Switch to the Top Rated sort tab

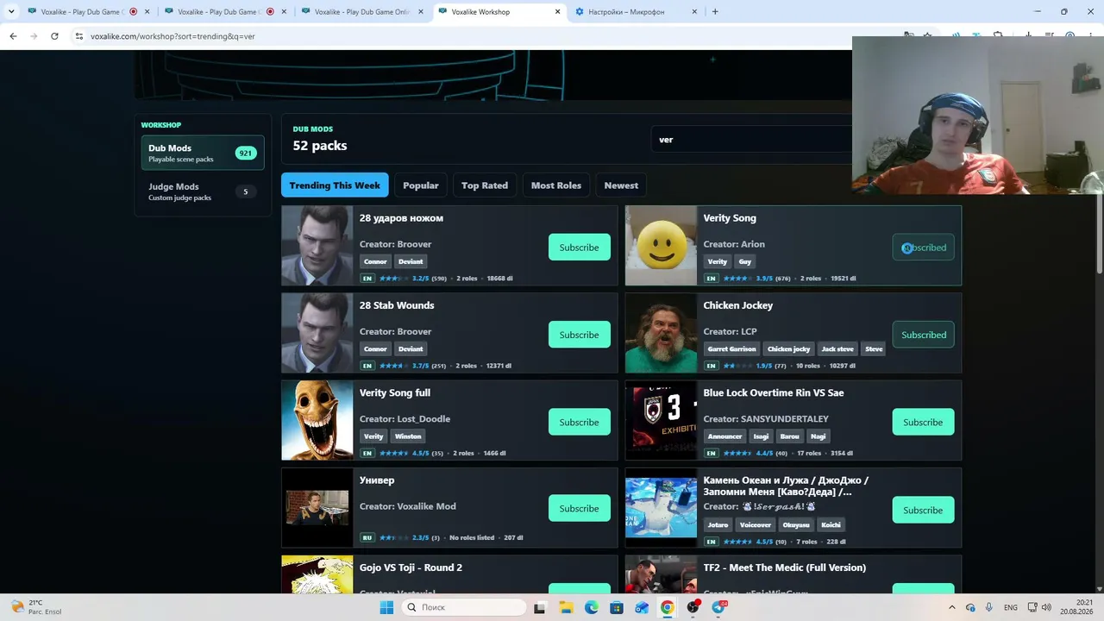485,185
